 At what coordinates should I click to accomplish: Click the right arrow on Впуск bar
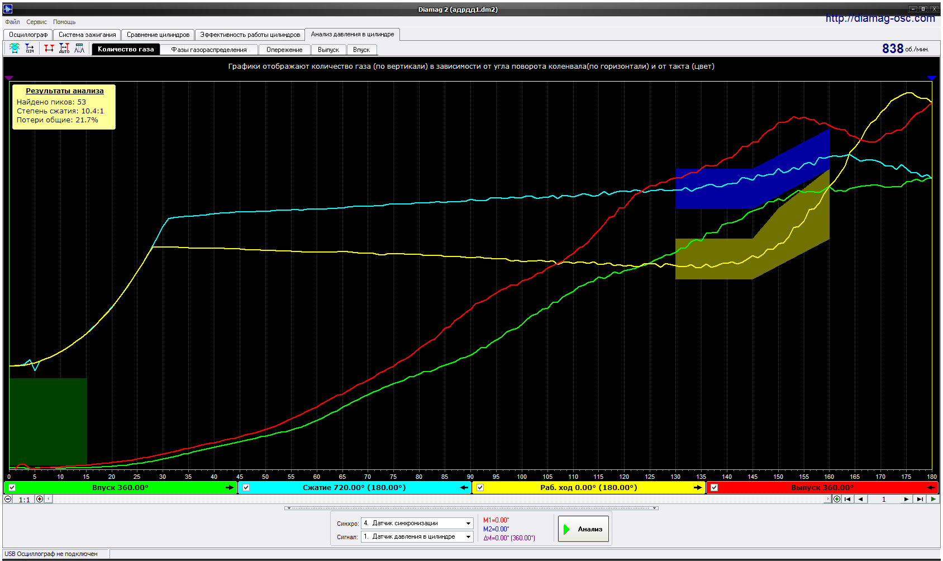pyautogui.click(x=230, y=488)
